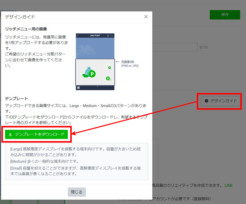Close the デザインガイド dialog with the X
The image size is (246, 204).
click(x=146, y=17)
